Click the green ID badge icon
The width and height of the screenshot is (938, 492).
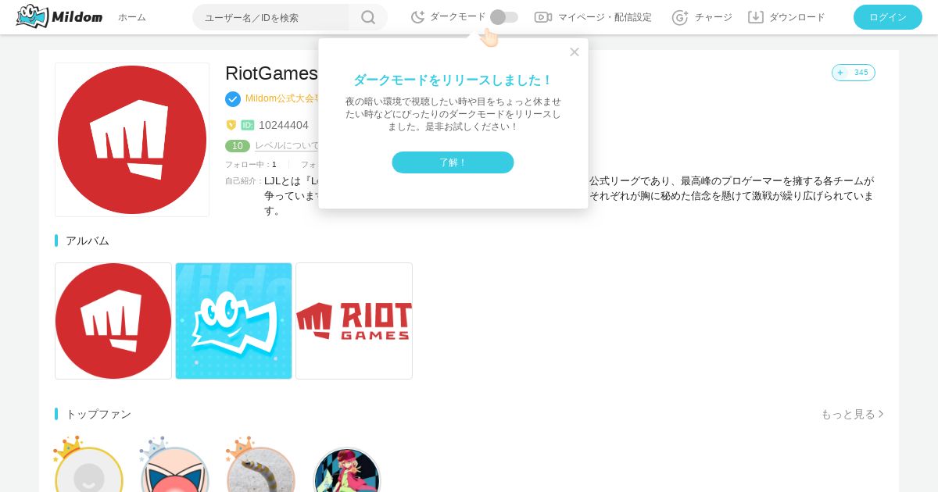coord(248,125)
